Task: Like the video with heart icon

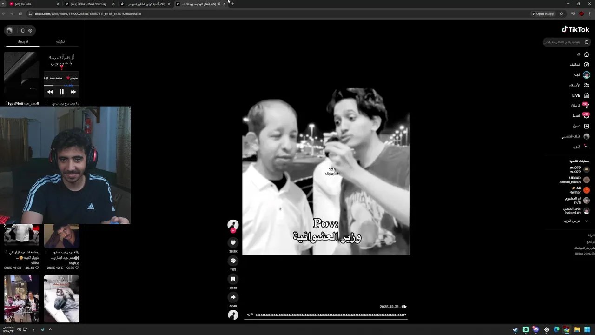Action: click(233, 242)
